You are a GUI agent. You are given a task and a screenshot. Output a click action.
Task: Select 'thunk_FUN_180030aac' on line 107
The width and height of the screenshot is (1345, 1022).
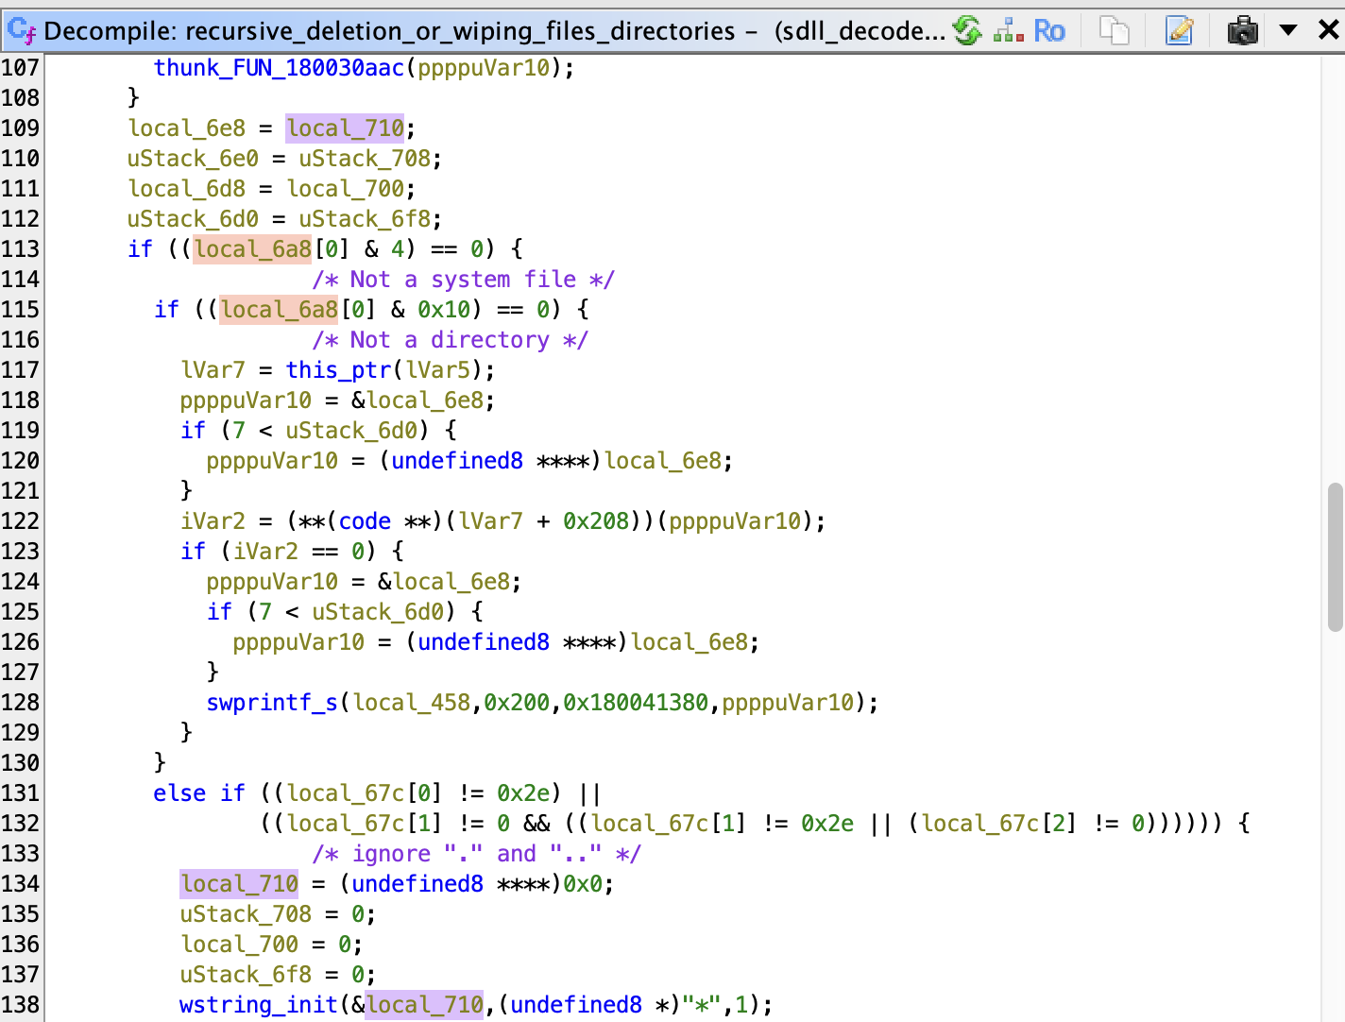pyautogui.click(x=280, y=68)
